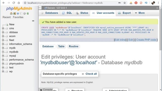
Task: Reload the page with browser refresh icon
Action: [x=14, y=3]
